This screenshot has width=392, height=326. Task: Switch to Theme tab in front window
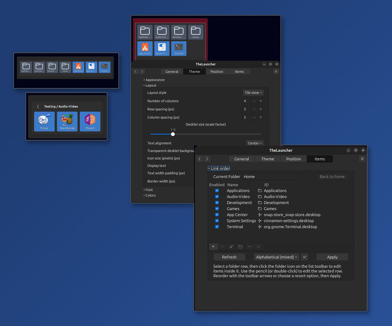click(x=267, y=159)
